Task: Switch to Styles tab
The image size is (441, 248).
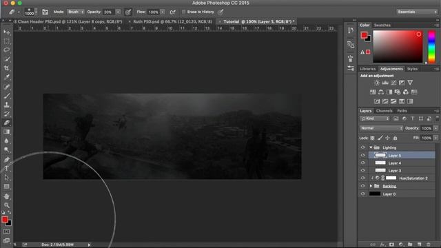Action: coord(412,69)
